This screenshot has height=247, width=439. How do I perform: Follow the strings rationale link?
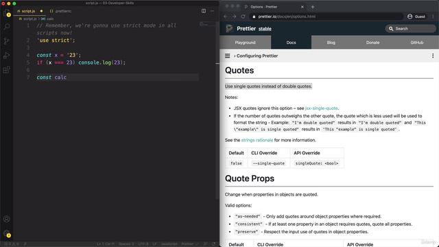pos(257,140)
